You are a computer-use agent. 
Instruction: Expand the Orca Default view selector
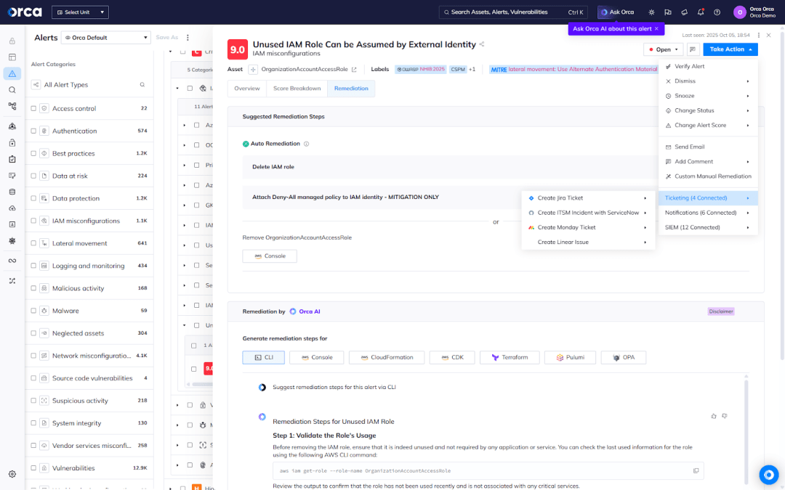click(x=105, y=37)
